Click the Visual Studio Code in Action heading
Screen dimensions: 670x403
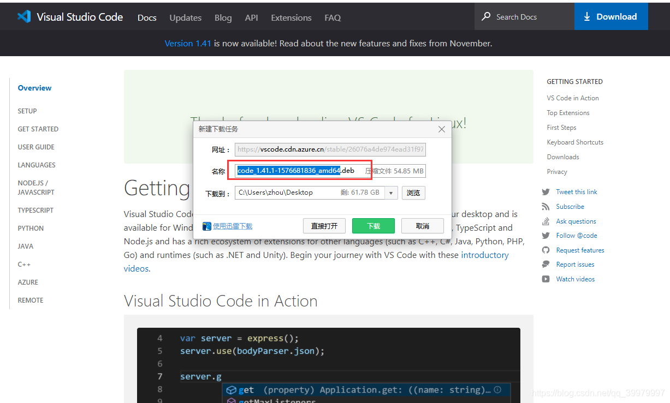pyautogui.click(x=221, y=301)
